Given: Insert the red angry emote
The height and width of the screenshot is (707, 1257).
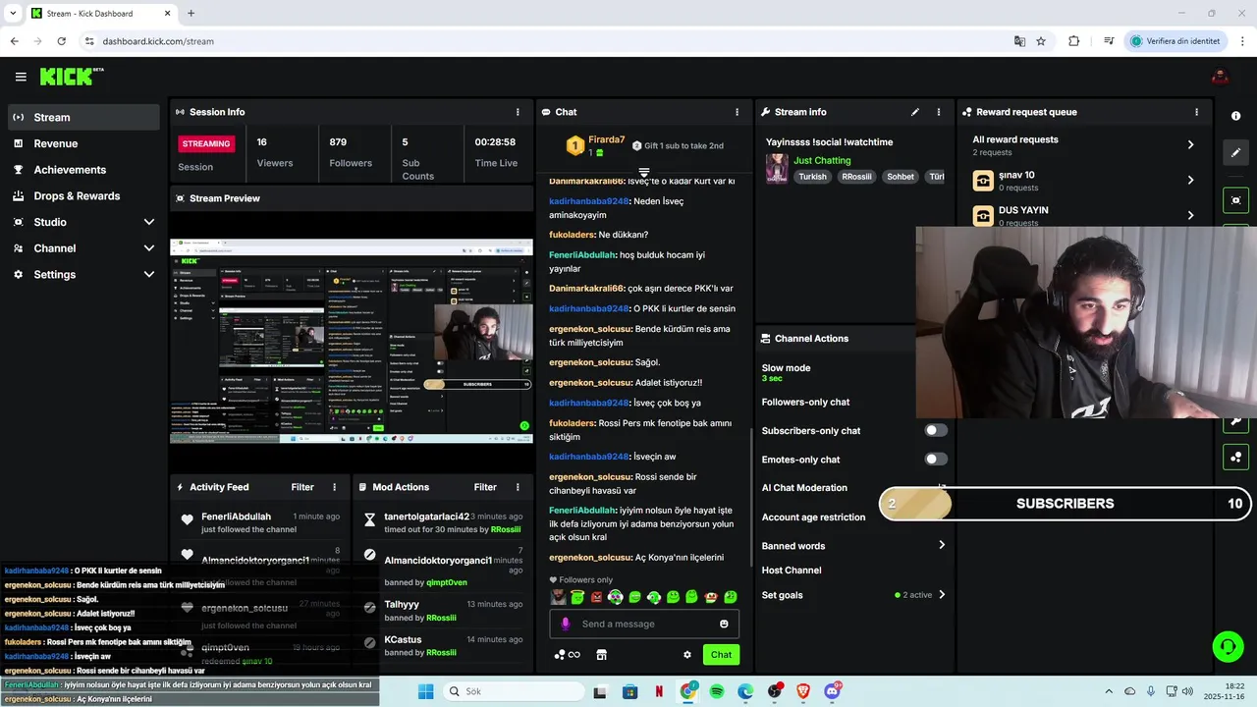Looking at the screenshot, I should (x=596, y=597).
